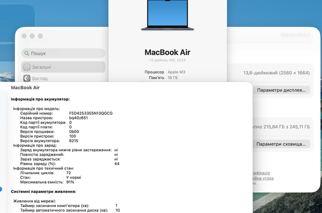Click charge level value 44
Screen dimensions: 322x213
pos(117,164)
